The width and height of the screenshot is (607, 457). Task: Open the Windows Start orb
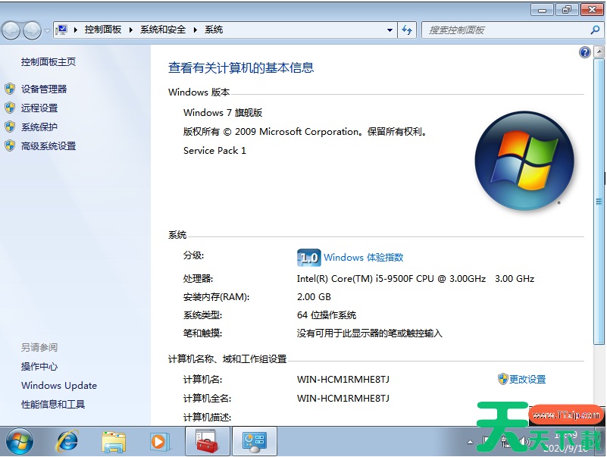pos(19,440)
